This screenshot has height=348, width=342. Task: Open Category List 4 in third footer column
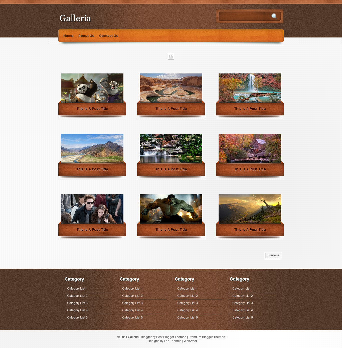pyautogui.click(x=187, y=310)
